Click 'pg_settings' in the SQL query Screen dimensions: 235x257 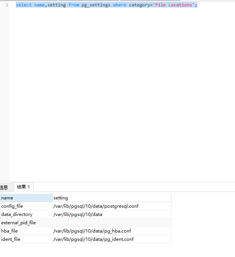(x=96, y=5)
